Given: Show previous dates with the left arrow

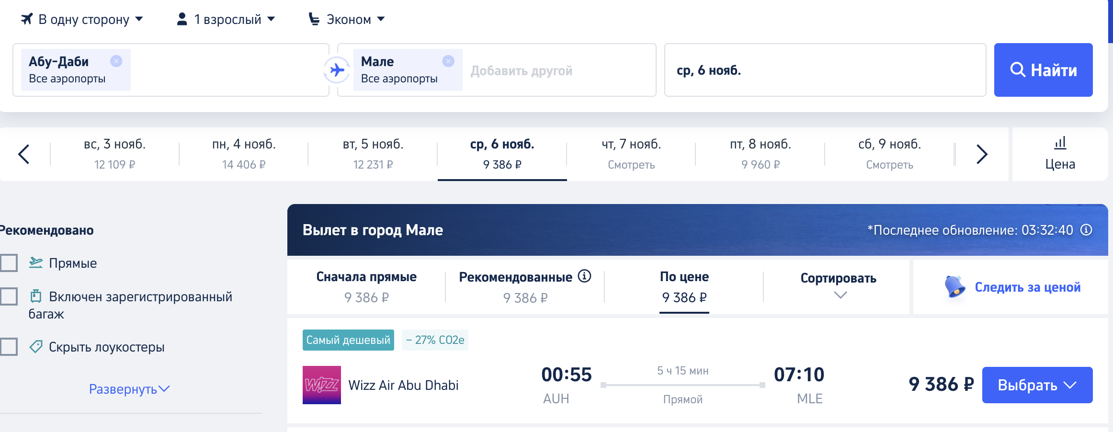Looking at the screenshot, I should 24,154.
